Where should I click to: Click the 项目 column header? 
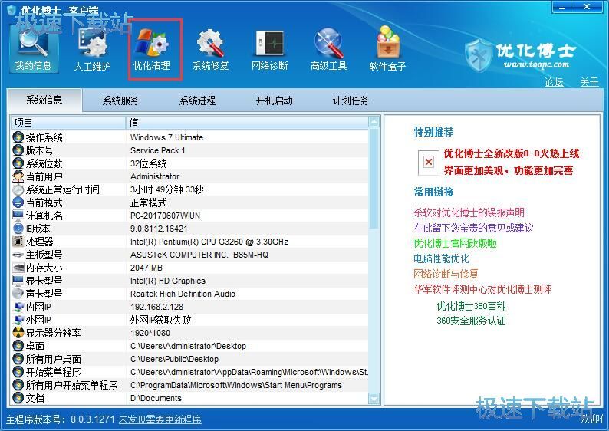point(68,123)
